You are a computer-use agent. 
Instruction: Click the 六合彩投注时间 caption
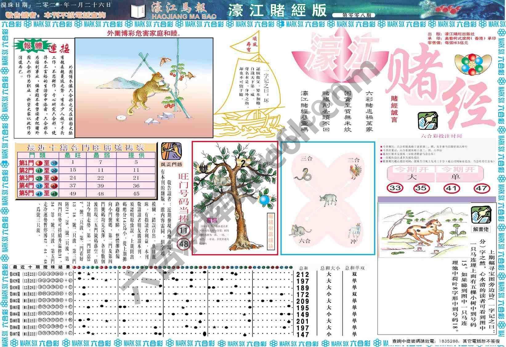click(441, 136)
